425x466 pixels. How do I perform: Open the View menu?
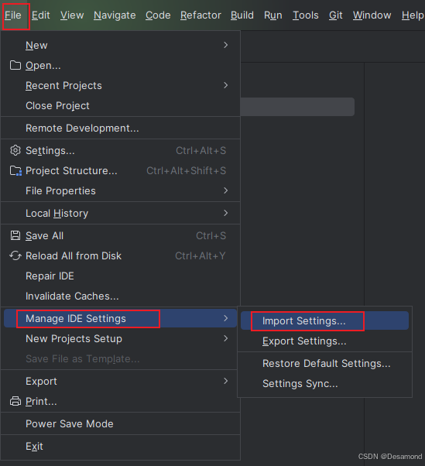[x=72, y=15]
